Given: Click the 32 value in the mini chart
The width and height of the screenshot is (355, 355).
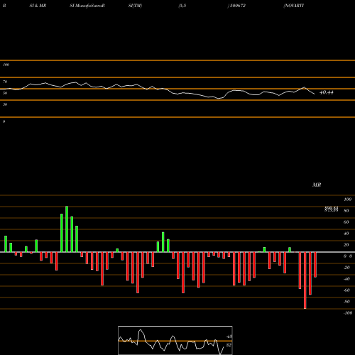Looking at the screenshot, I should tap(229, 345).
